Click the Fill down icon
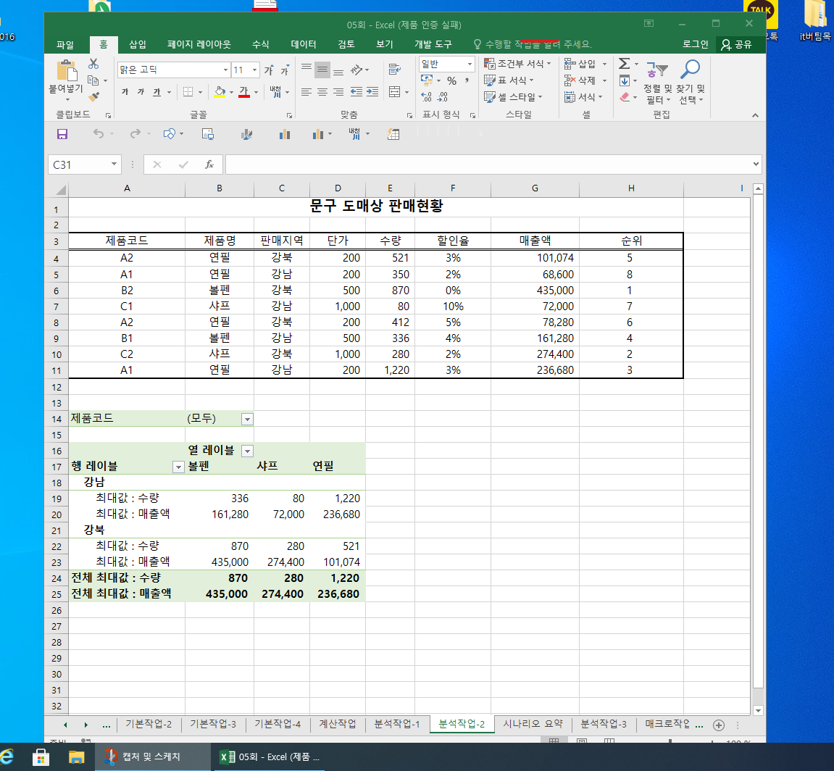 (625, 80)
